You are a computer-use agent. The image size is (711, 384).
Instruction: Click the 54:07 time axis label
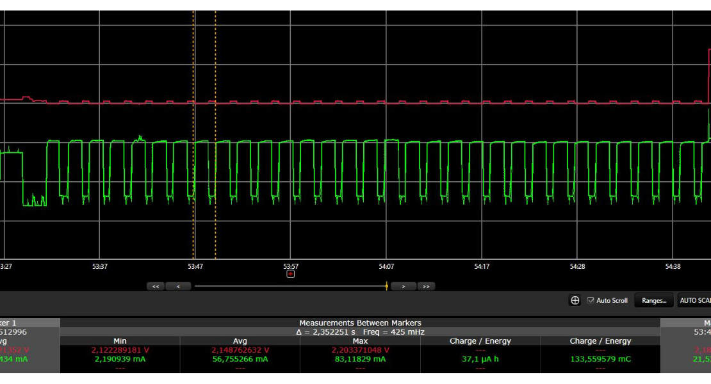tap(386, 266)
